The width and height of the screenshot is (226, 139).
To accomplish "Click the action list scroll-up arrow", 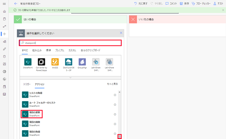I will point(119,92).
